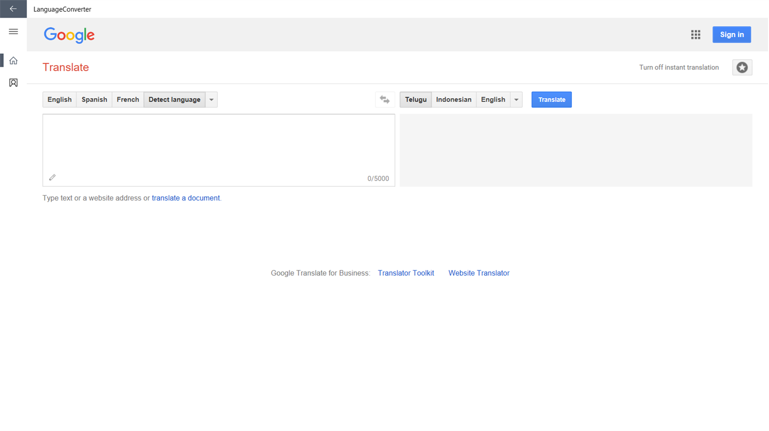The image size is (769, 431).
Task: Click the translation output area
Action: click(x=576, y=150)
